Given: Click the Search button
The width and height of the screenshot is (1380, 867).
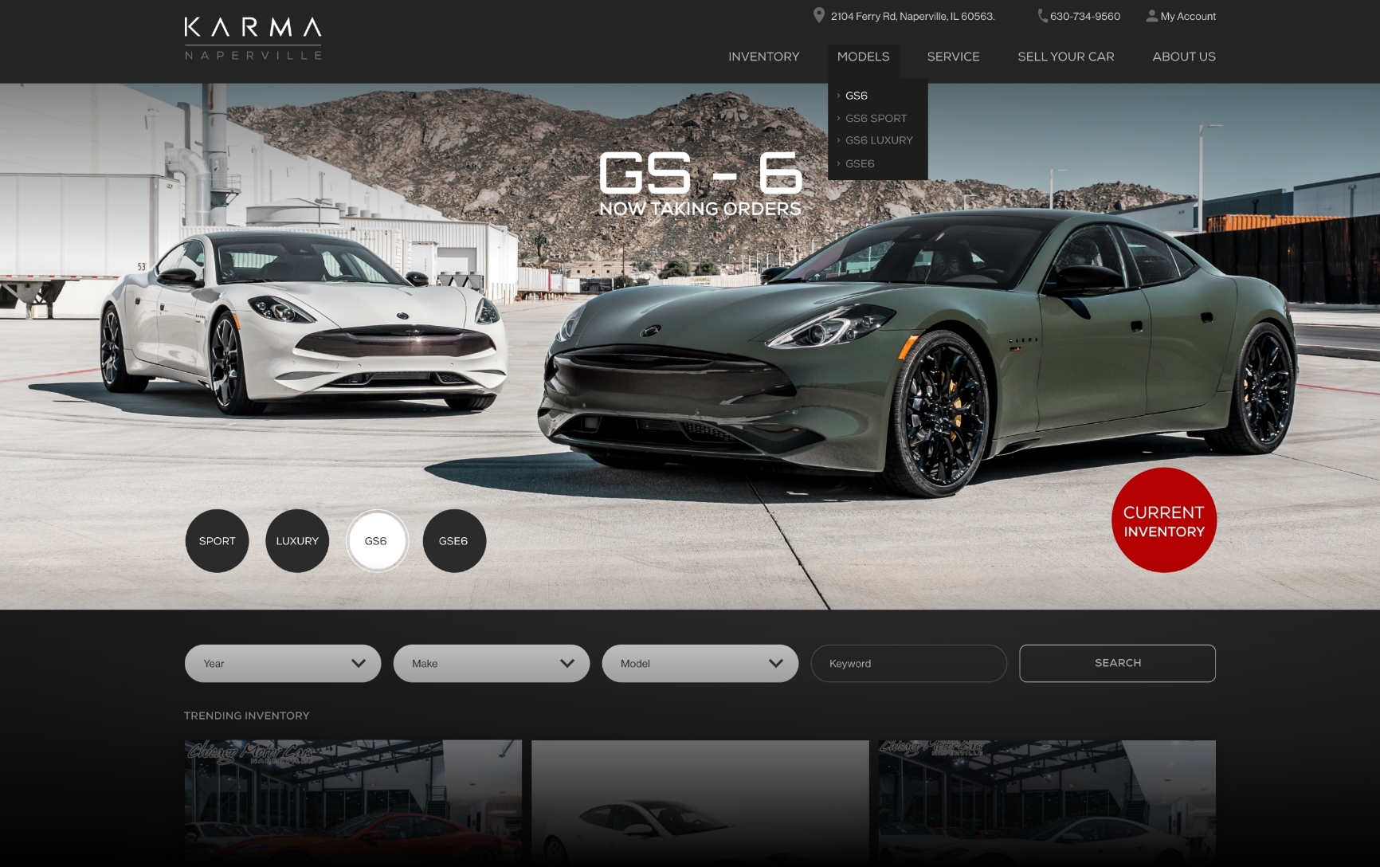Looking at the screenshot, I should [1117, 663].
